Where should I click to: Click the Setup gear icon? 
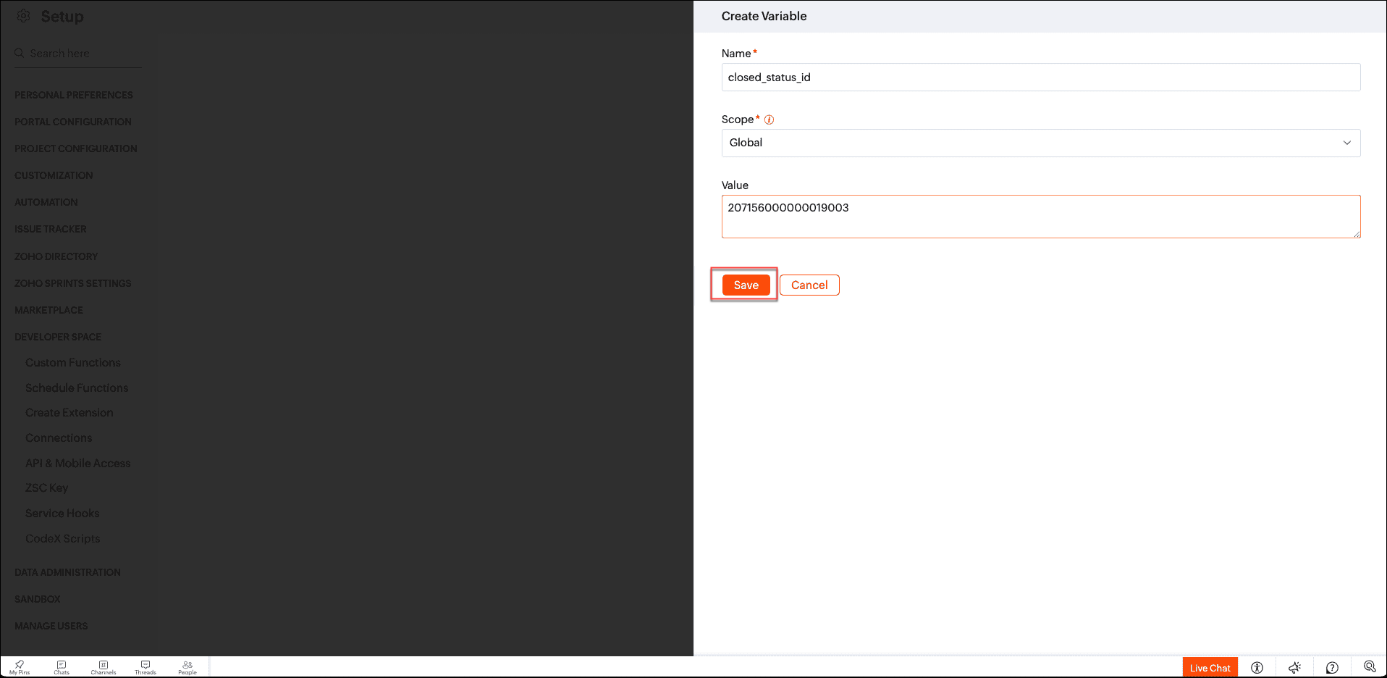click(x=23, y=16)
